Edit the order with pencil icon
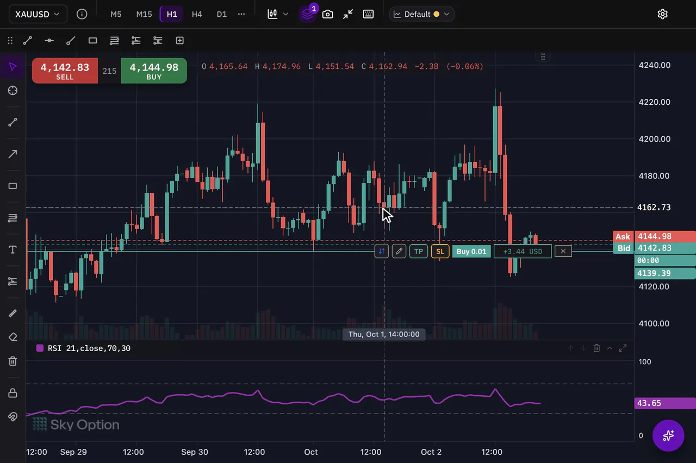 tap(399, 251)
